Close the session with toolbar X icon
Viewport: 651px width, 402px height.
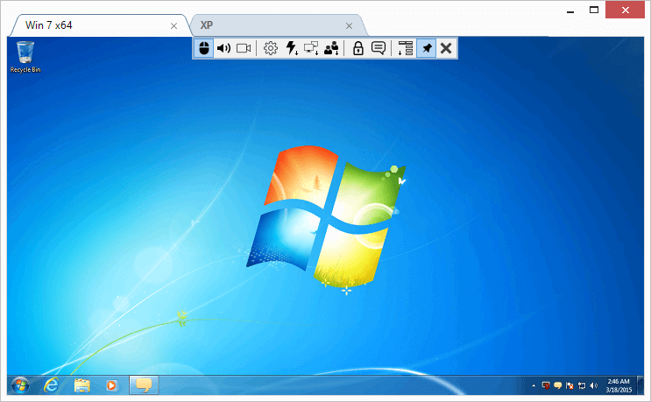coord(446,48)
